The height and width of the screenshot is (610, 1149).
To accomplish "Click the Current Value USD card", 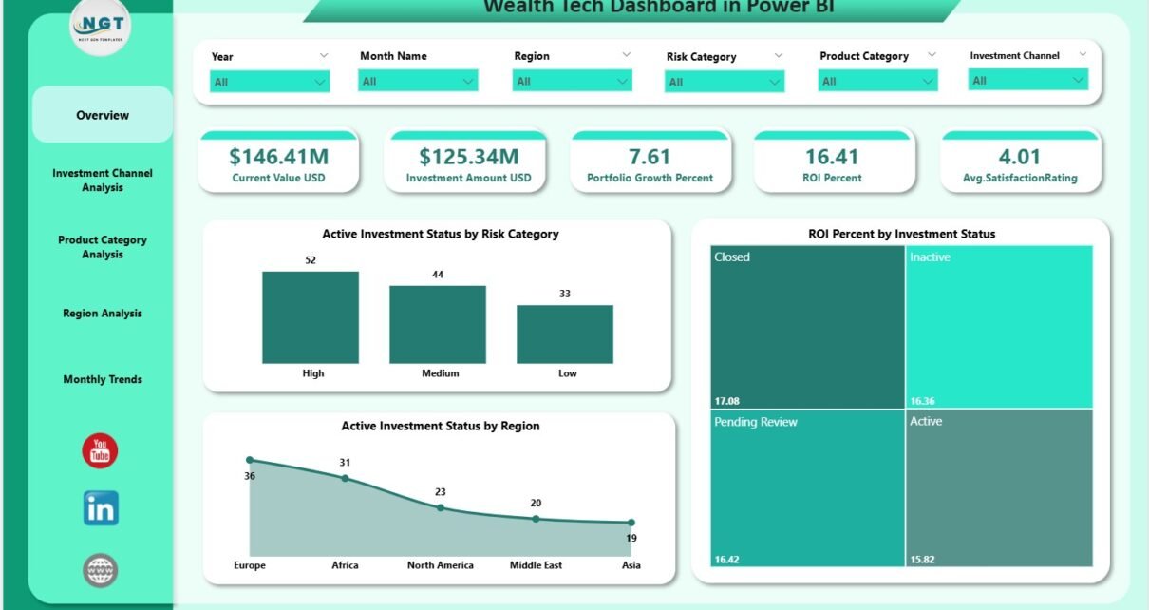I will coord(278,163).
